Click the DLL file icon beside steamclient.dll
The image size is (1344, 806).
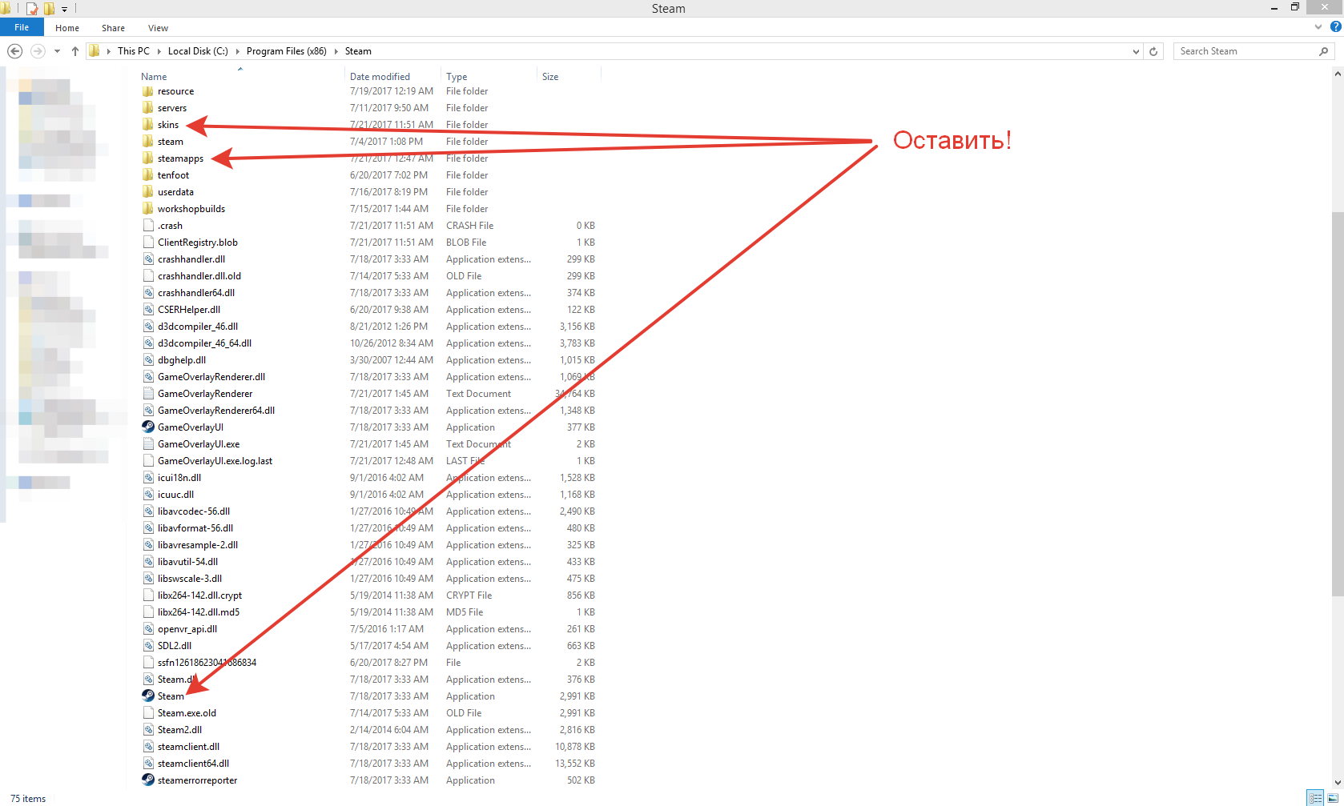click(x=148, y=746)
